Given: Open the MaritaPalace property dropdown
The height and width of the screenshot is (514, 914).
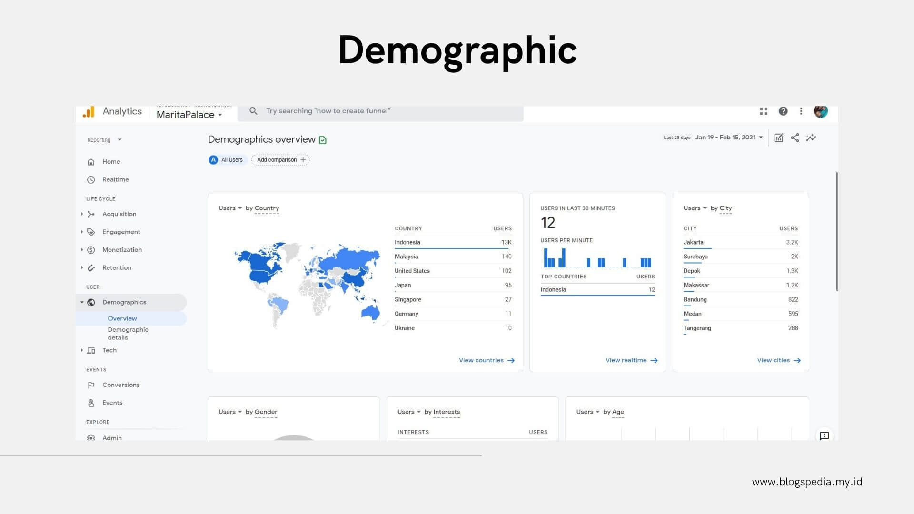Looking at the screenshot, I should coord(189,115).
